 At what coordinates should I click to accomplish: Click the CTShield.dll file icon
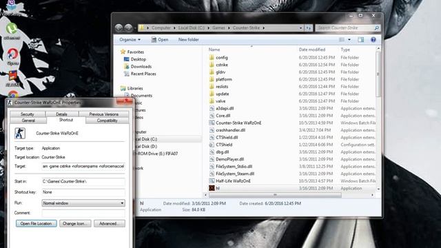click(x=212, y=138)
